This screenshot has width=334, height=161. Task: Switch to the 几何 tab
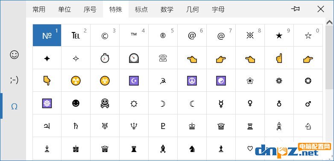[x=192, y=9]
